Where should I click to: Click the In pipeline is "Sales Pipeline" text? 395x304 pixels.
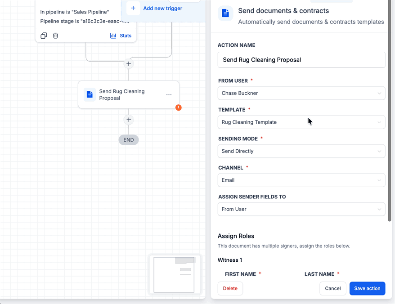(x=75, y=12)
